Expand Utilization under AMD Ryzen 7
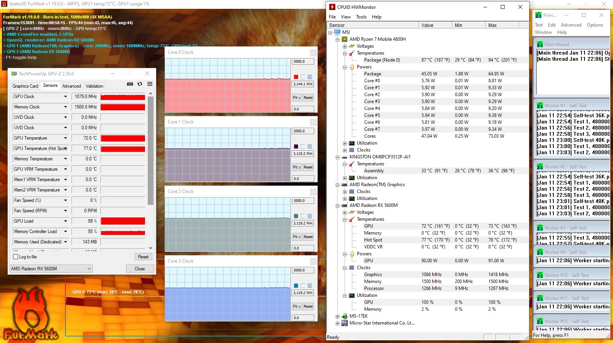 point(345,143)
